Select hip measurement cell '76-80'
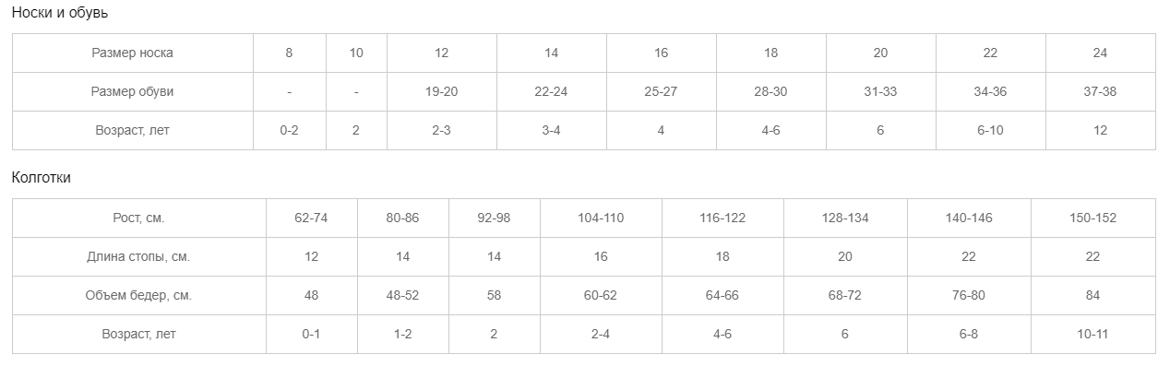 point(968,295)
